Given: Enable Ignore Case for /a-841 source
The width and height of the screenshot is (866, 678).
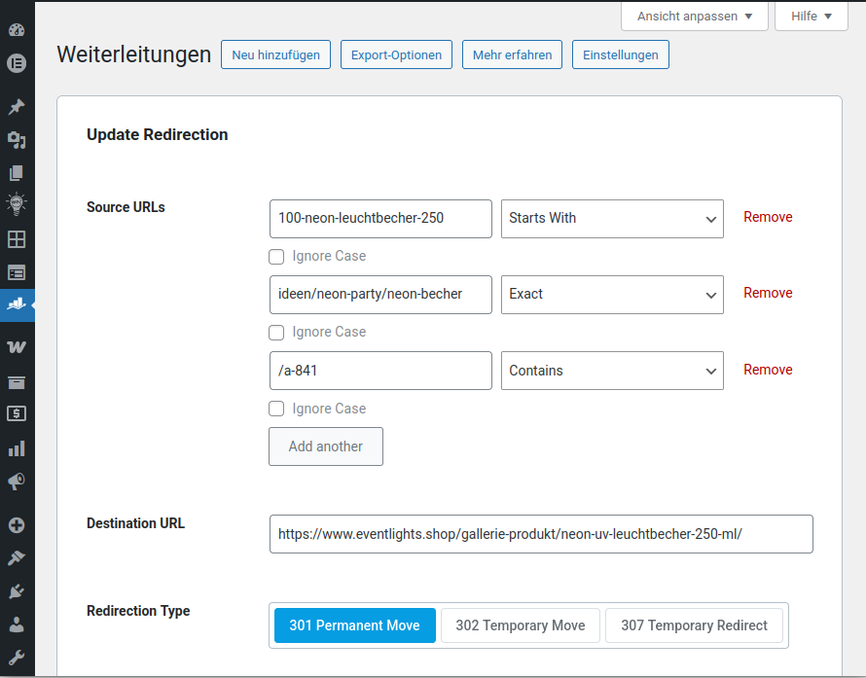Looking at the screenshot, I should pyautogui.click(x=276, y=409).
